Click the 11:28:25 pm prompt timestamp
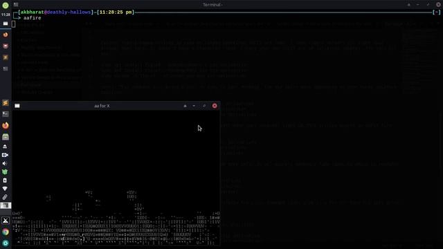Screen dimensions: 443x249 pos(116,12)
